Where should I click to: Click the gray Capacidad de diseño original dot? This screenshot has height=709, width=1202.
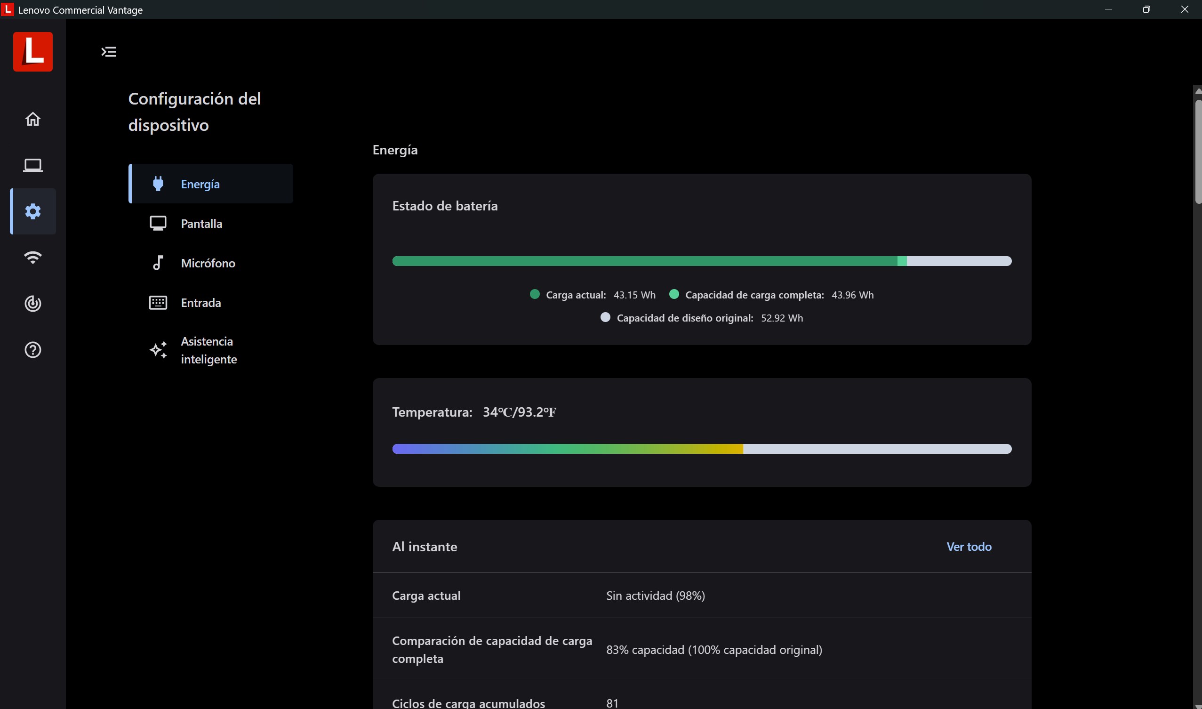[x=605, y=317]
